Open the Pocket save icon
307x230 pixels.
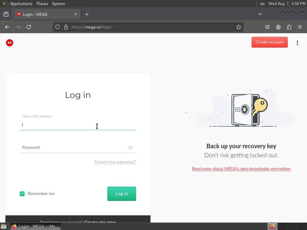tap(267, 27)
